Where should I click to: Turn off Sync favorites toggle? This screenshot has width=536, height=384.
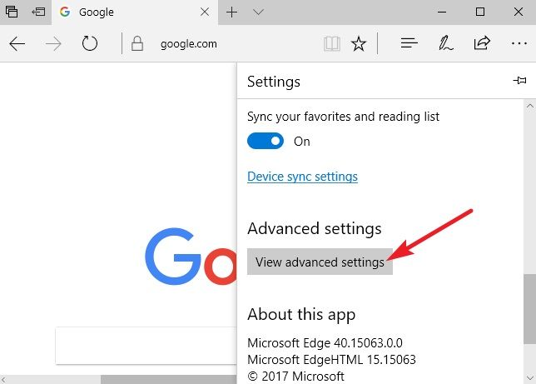point(266,142)
